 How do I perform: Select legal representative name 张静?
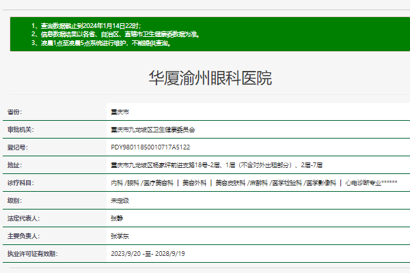coord(117,218)
